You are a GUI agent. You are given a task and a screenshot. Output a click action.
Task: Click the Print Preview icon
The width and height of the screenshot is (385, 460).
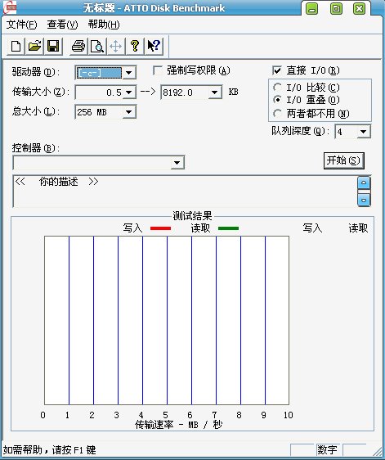97,46
